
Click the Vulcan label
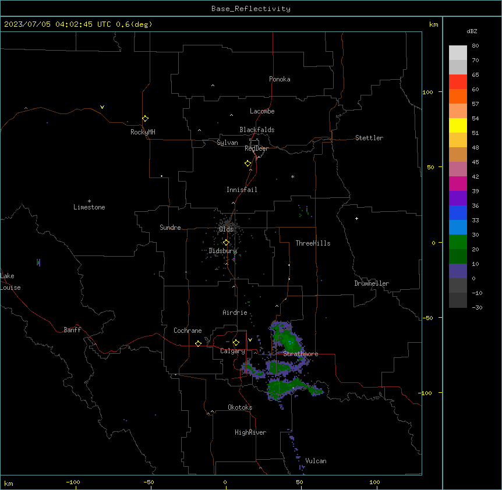point(316,461)
